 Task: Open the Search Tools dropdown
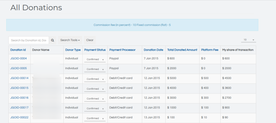click(70, 40)
